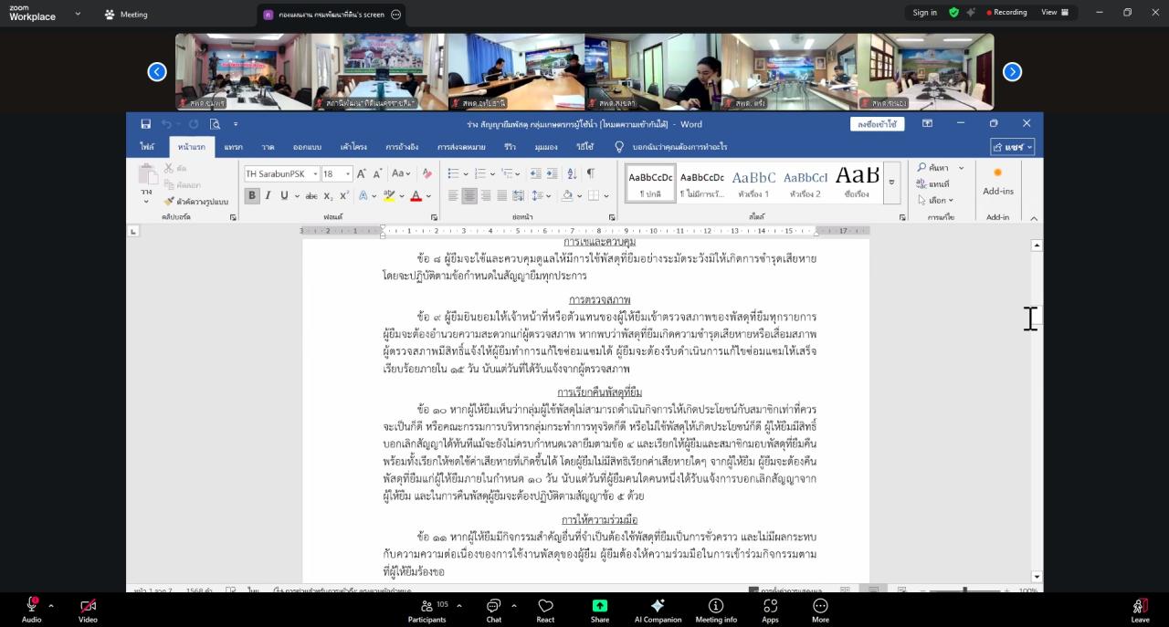Switch to the แทรก (Insert) ribbon tab
Screen dimensions: 1169x627
point(232,146)
